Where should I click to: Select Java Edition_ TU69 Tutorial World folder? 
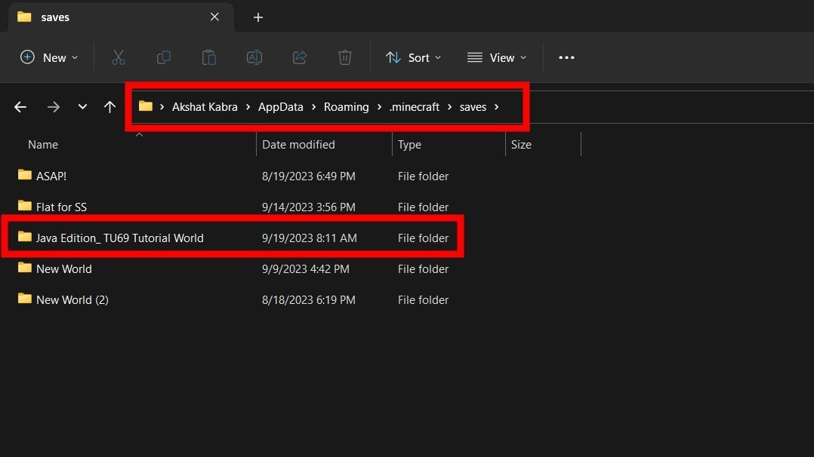pyautogui.click(x=119, y=238)
